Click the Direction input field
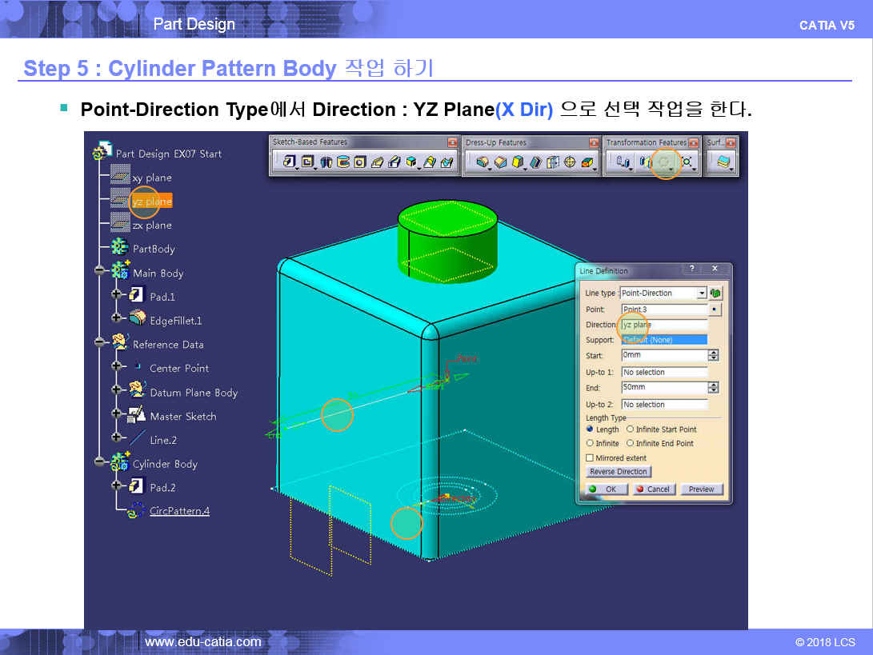 point(663,325)
